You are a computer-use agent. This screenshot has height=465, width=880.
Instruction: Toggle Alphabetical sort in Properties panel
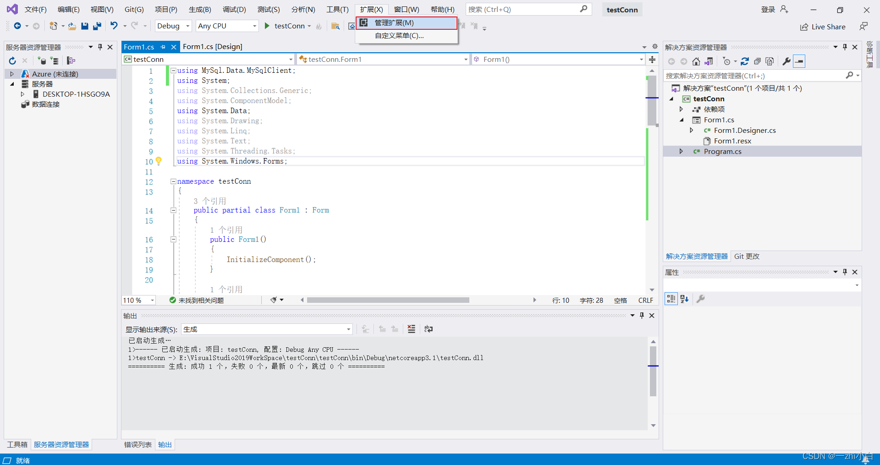coord(684,299)
